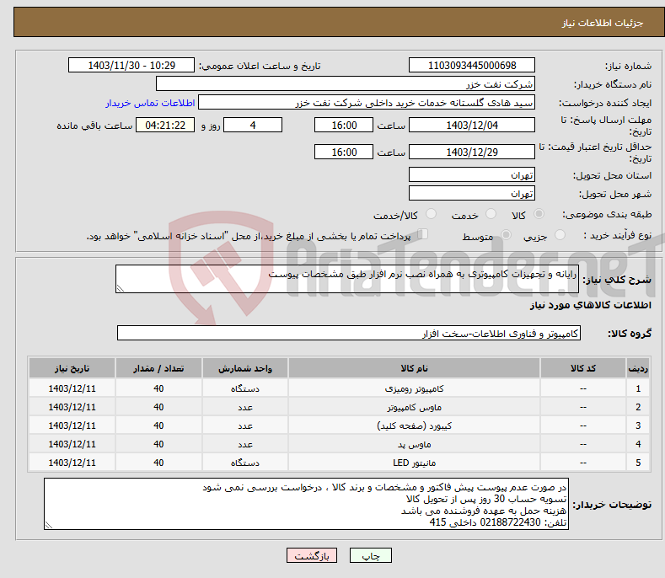Click the گروه کالا field

[x=349, y=334]
